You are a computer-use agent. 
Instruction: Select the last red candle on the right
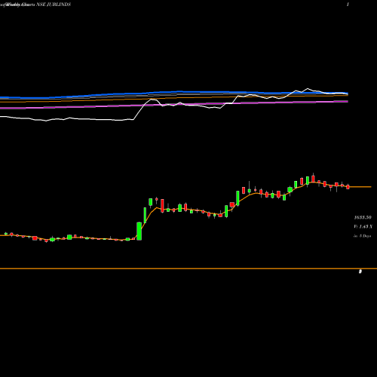pyautogui.click(x=348, y=187)
